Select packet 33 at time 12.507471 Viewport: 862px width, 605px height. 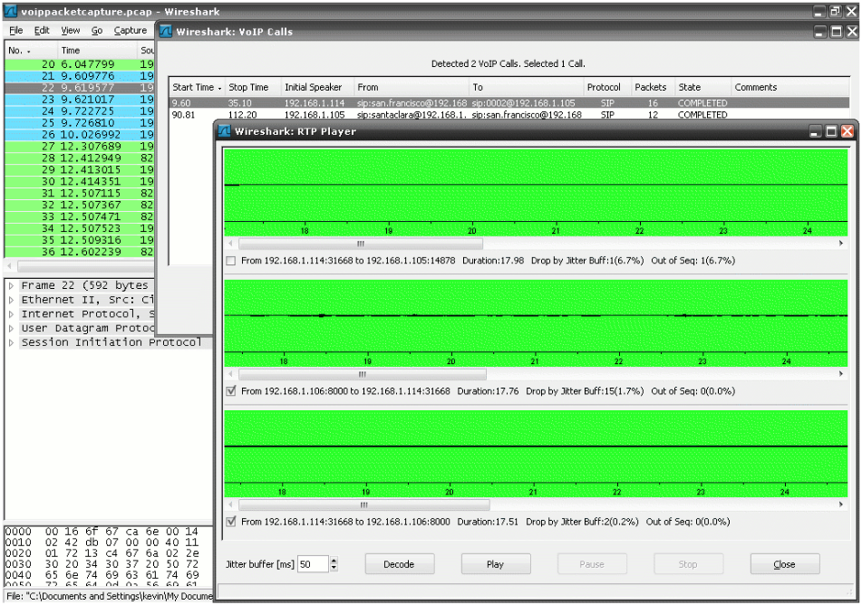(x=80, y=216)
